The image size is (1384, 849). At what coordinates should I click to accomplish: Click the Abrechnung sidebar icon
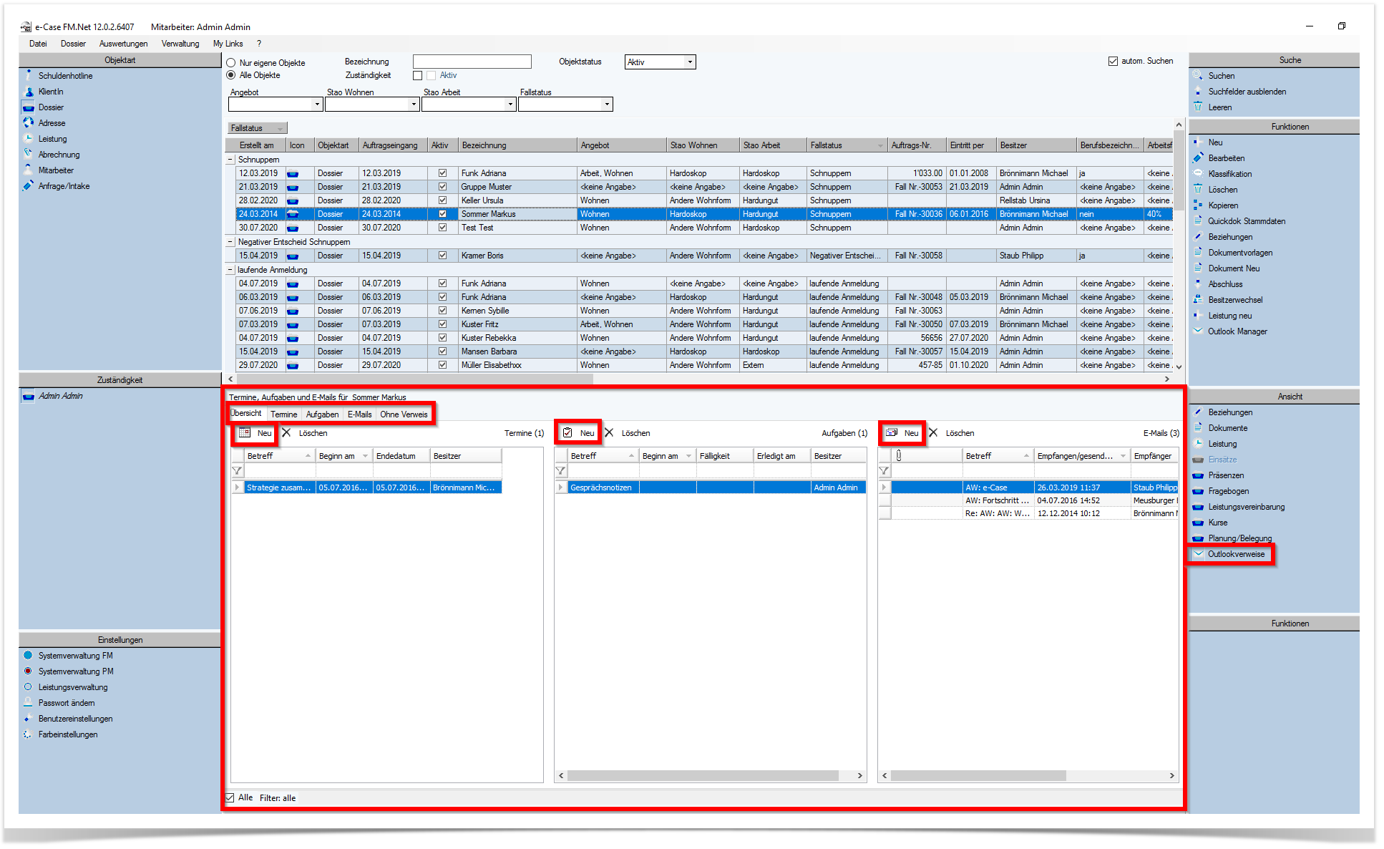tap(29, 154)
